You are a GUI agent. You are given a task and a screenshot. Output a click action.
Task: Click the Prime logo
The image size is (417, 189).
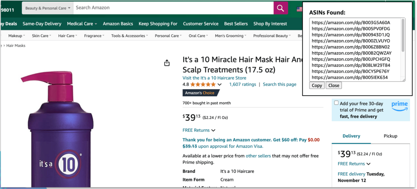tap(400, 105)
